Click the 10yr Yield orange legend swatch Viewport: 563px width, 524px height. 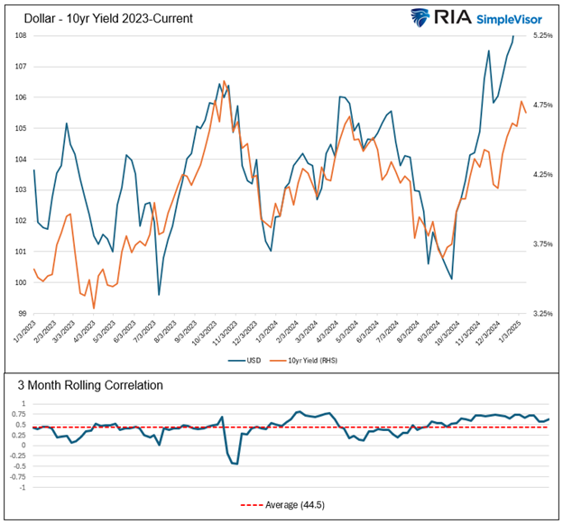(278, 361)
